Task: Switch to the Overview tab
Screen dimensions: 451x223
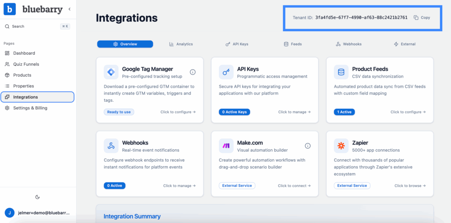Action: pyautogui.click(x=125, y=44)
